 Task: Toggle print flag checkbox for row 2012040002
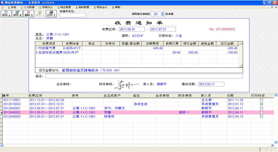pos(262,112)
